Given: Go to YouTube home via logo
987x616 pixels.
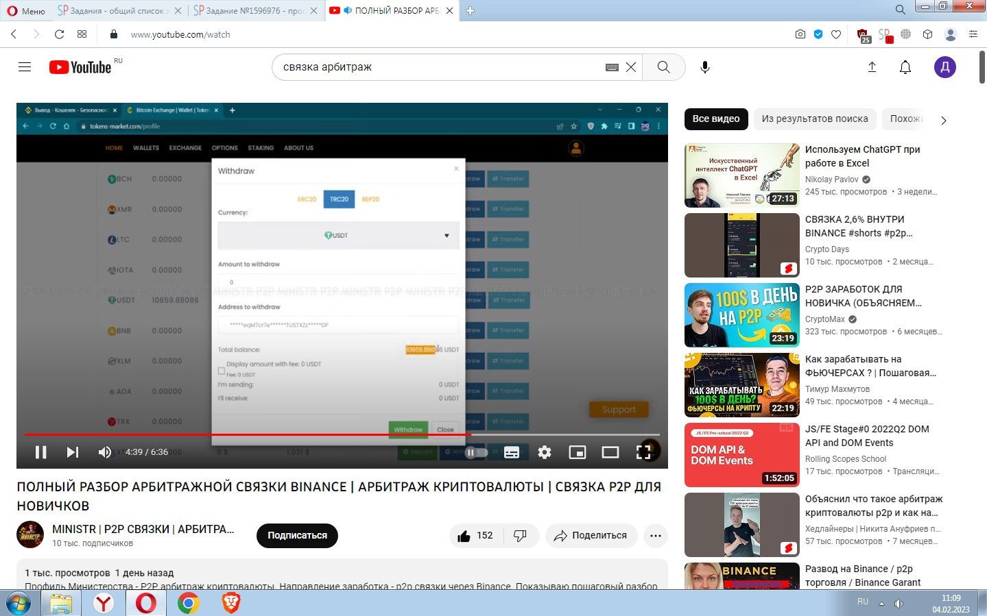Looking at the screenshot, I should (x=80, y=67).
